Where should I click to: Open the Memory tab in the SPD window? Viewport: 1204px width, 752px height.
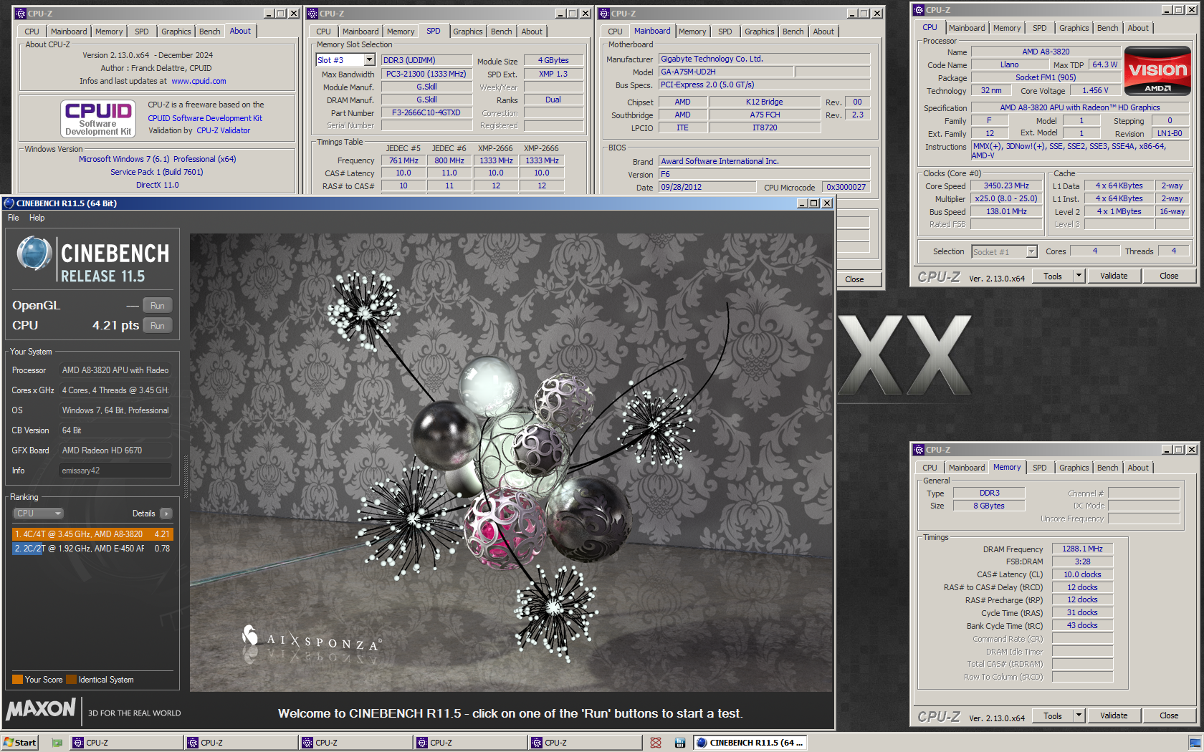click(x=401, y=32)
